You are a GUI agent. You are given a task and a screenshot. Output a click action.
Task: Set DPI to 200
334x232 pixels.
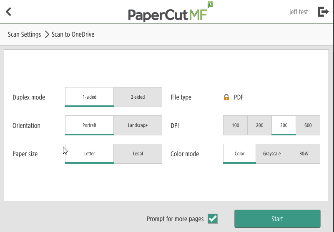pos(260,125)
